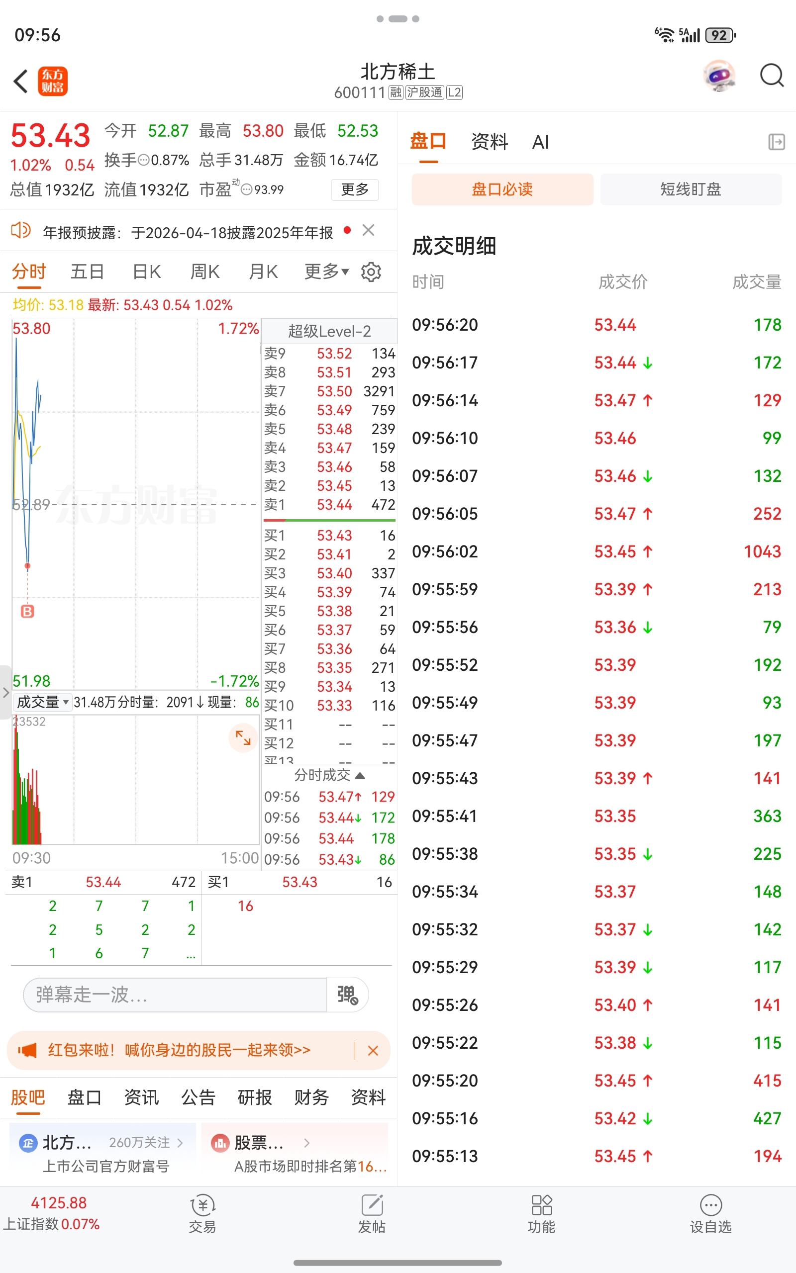Send a 弹幕 with the 弹 icon
Screen dimensions: 796x1273
click(x=347, y=994)
